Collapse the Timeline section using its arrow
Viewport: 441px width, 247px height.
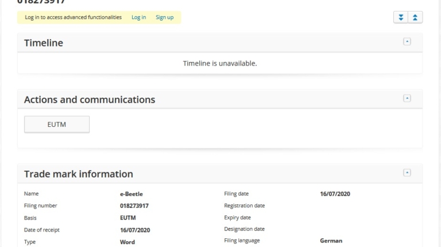(407, 41)
